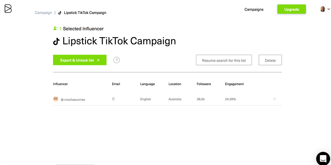Select the 'Australia' location cell

(x=175, y=99)
